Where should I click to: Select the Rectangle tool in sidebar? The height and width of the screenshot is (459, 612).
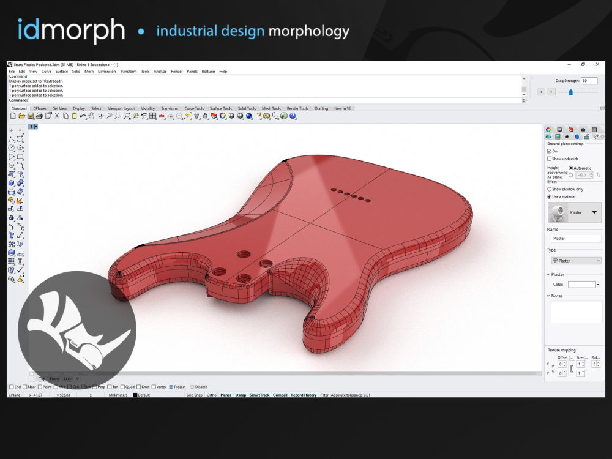pyautogui.click(x=20, y=157)
